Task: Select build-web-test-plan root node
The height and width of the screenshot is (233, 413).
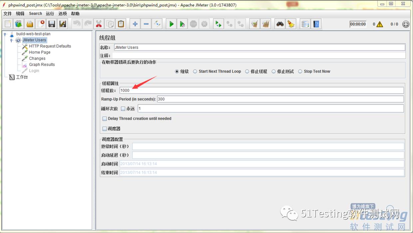Action: pyautogui.click(x=33, y=34)
